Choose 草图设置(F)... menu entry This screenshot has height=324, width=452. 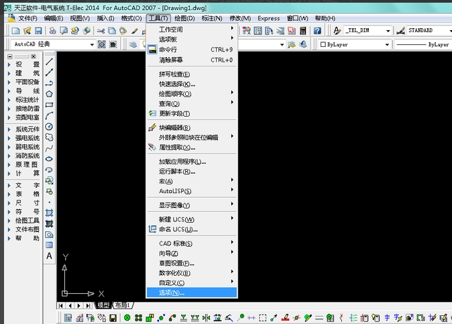coord(192,263)
